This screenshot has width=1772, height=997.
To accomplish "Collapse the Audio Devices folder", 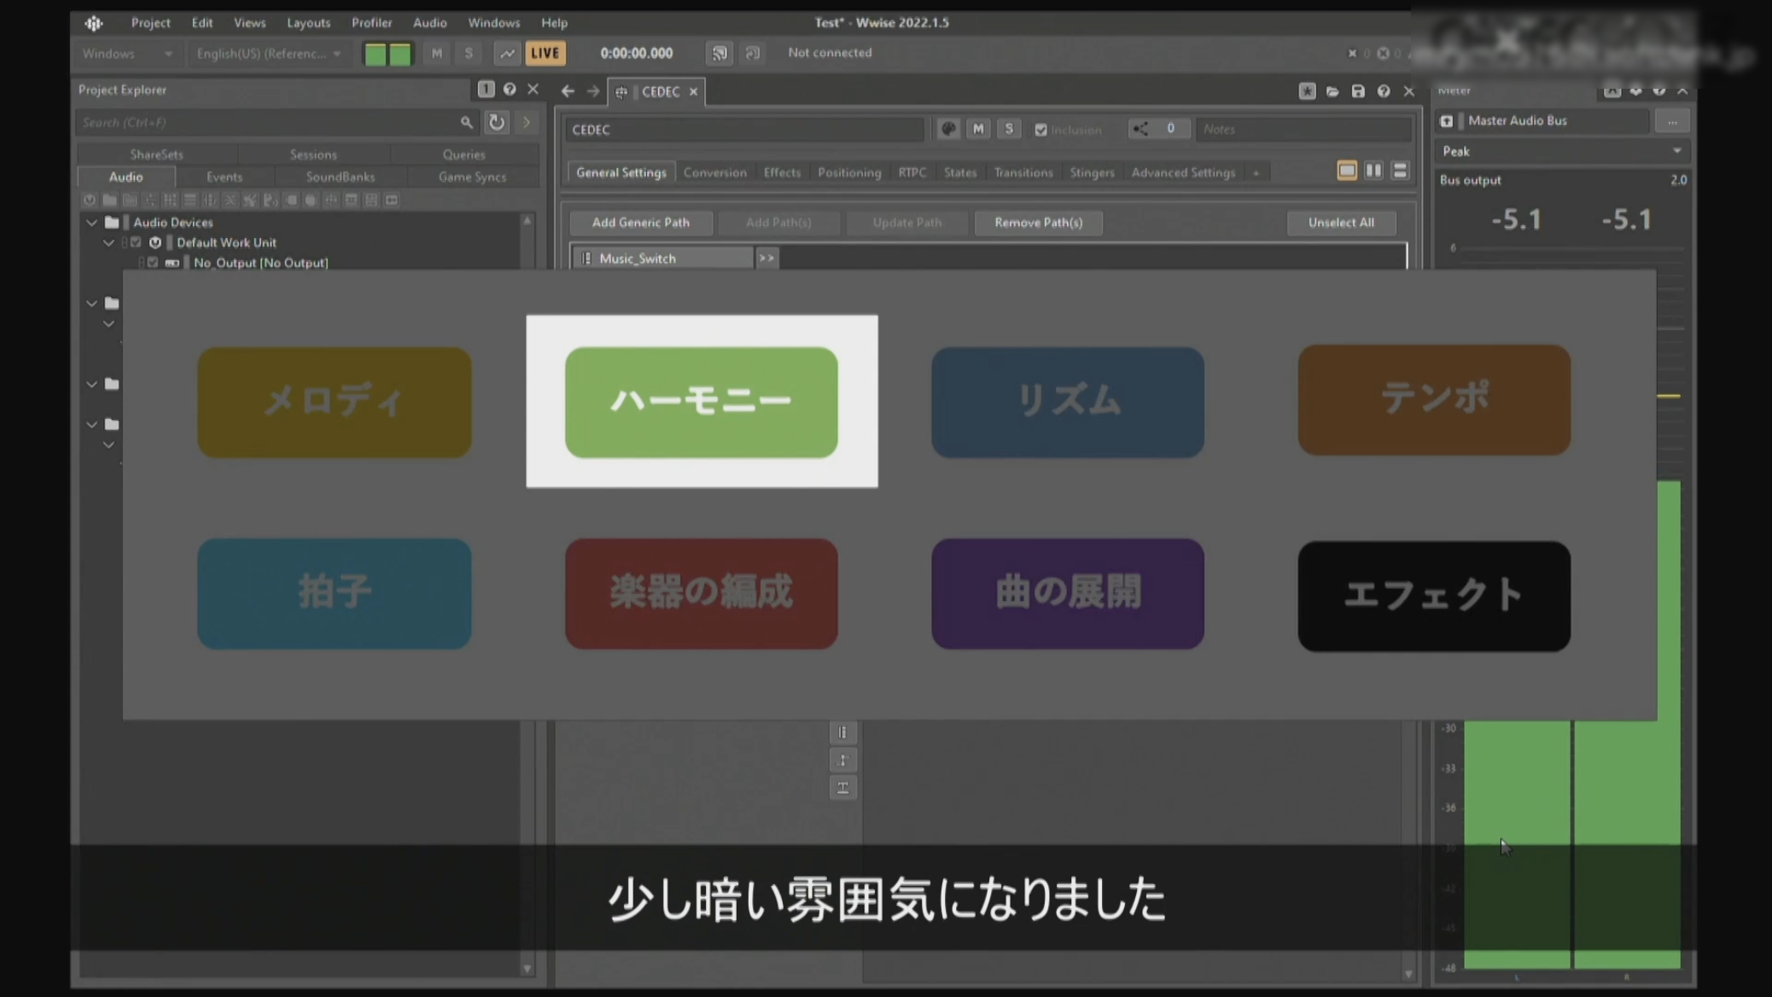I will pos(91,222).
